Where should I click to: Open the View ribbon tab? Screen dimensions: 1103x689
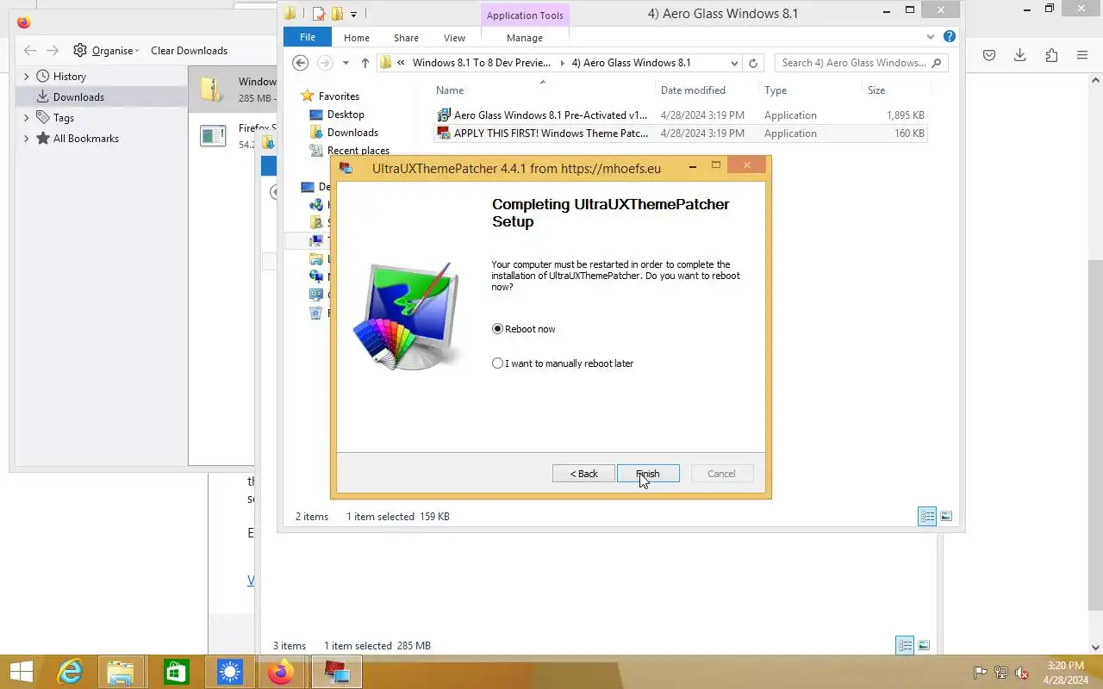click(x=454, y=38)
